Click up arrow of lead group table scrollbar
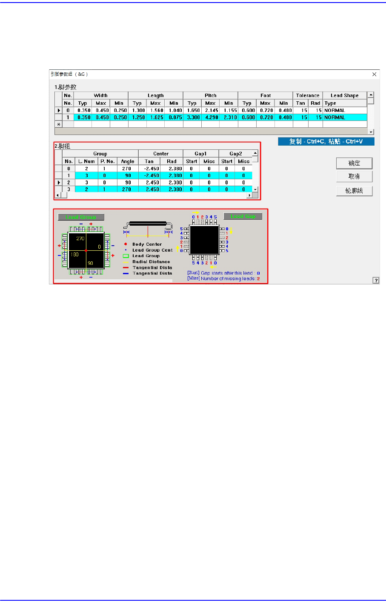Image resolution: width=386 pixels, height=605 pixels. pos(255,153)
